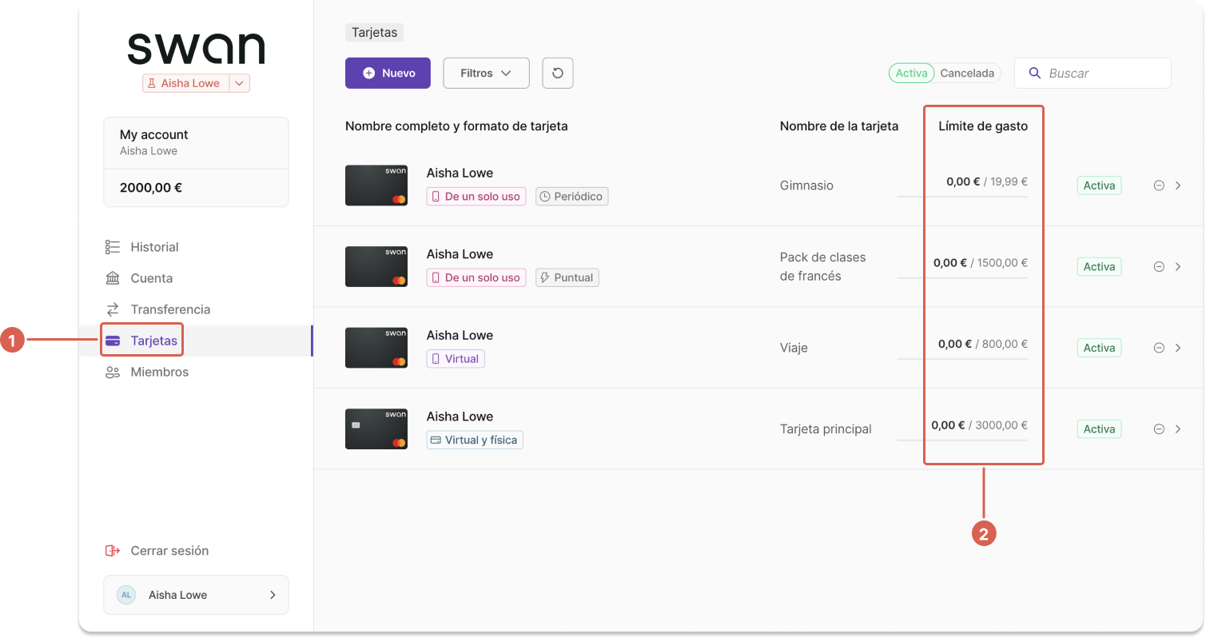Screen dimensions: 1206x638
Task: Click the Virtual tag on Viaje card
Action: point(456,359)
